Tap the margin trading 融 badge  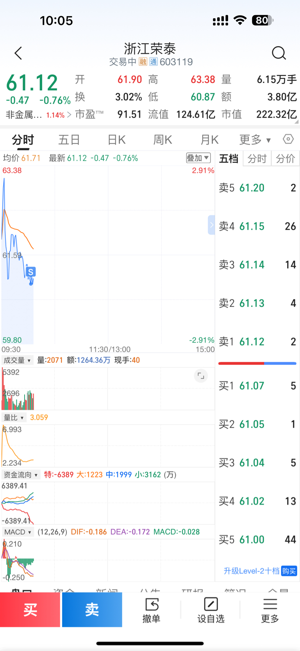click(x=143, y=62)
